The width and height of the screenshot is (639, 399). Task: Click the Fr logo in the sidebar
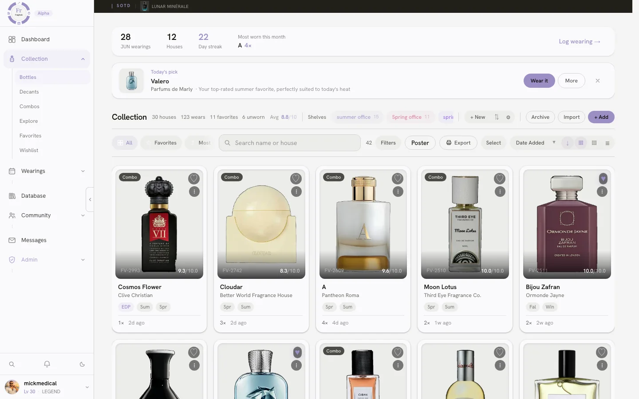[19, 13]
